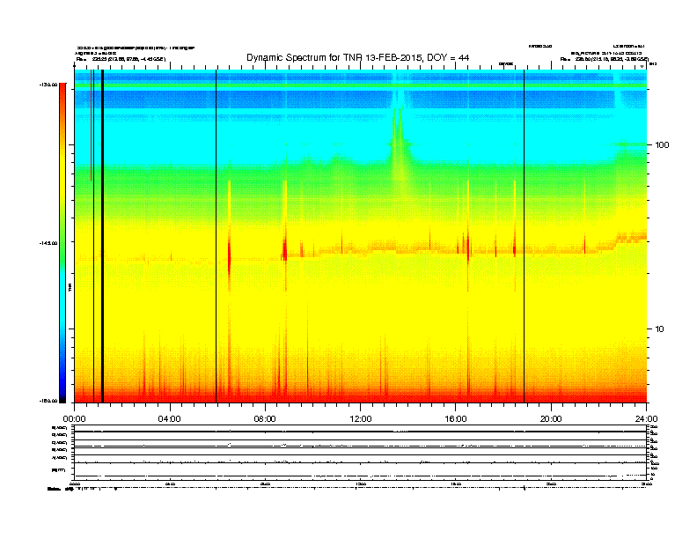The width and height of the screenshot is (697, 539).
Task: Click the black vertical line near 19:00
Action: 525,236
